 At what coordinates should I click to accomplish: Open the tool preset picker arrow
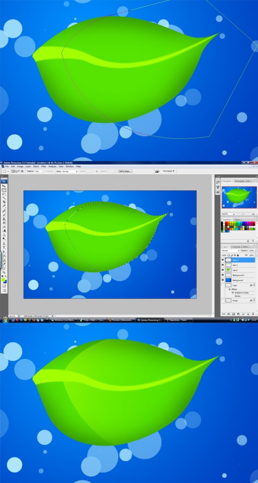click(x=8, y=171)
